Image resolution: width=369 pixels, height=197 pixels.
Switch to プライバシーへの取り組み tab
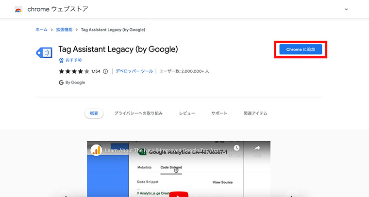coord(138,114)
